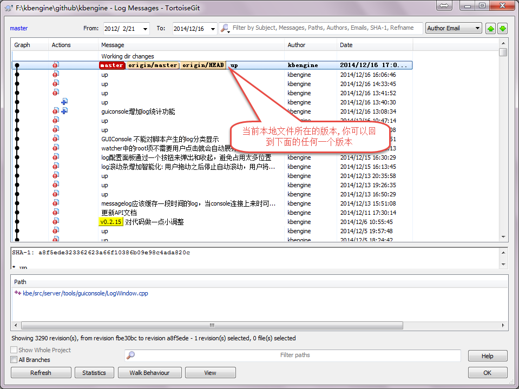Screen dimensions: 519x389
Task: Confirm with the OK button
Action: [x=488, y=372]
